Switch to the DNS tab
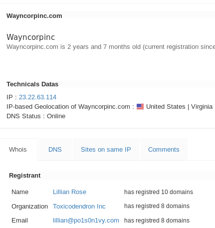Viewport: 215px width, 228px height. tap(55, 150)
